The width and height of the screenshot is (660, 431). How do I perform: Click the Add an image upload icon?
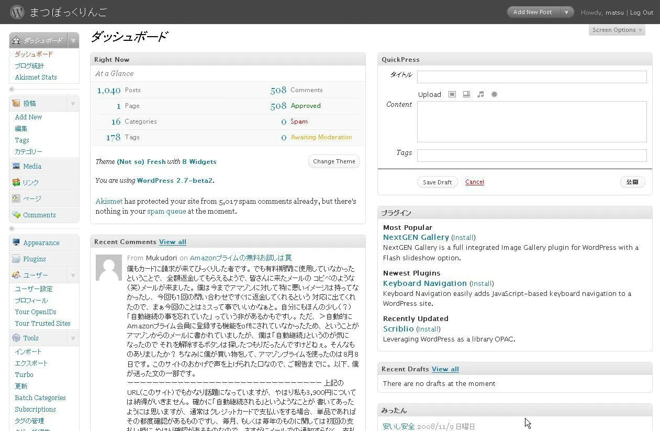452,94
